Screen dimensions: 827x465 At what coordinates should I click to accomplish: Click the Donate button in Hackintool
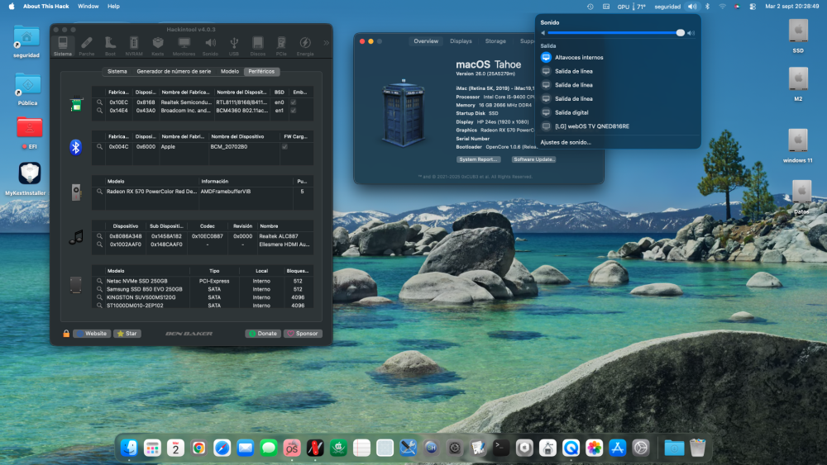click(263, 334)
